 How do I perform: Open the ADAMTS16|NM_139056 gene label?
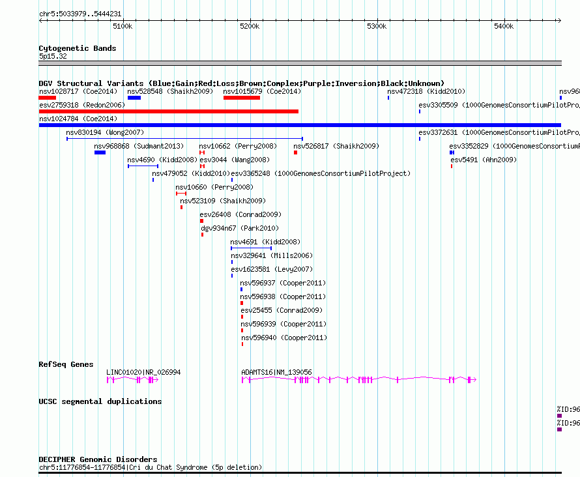click(276, 372)
